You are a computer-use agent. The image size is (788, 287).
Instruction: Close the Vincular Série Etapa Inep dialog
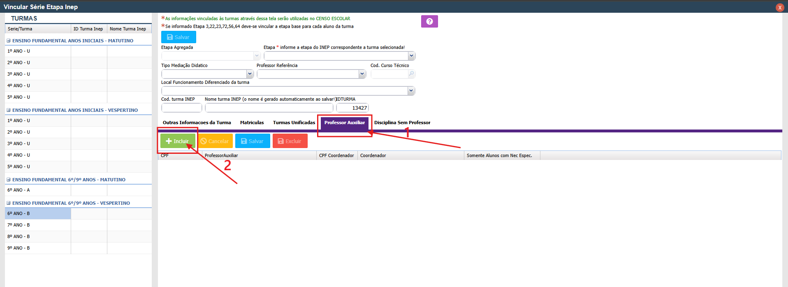[779, 7]
